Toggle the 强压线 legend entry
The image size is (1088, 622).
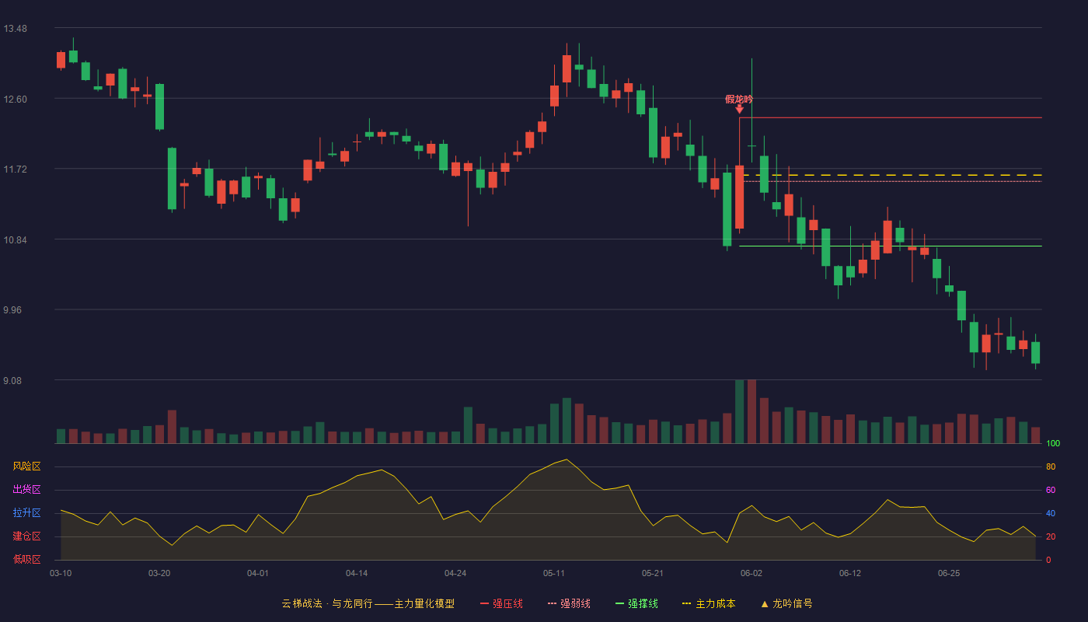click(501, 603)
